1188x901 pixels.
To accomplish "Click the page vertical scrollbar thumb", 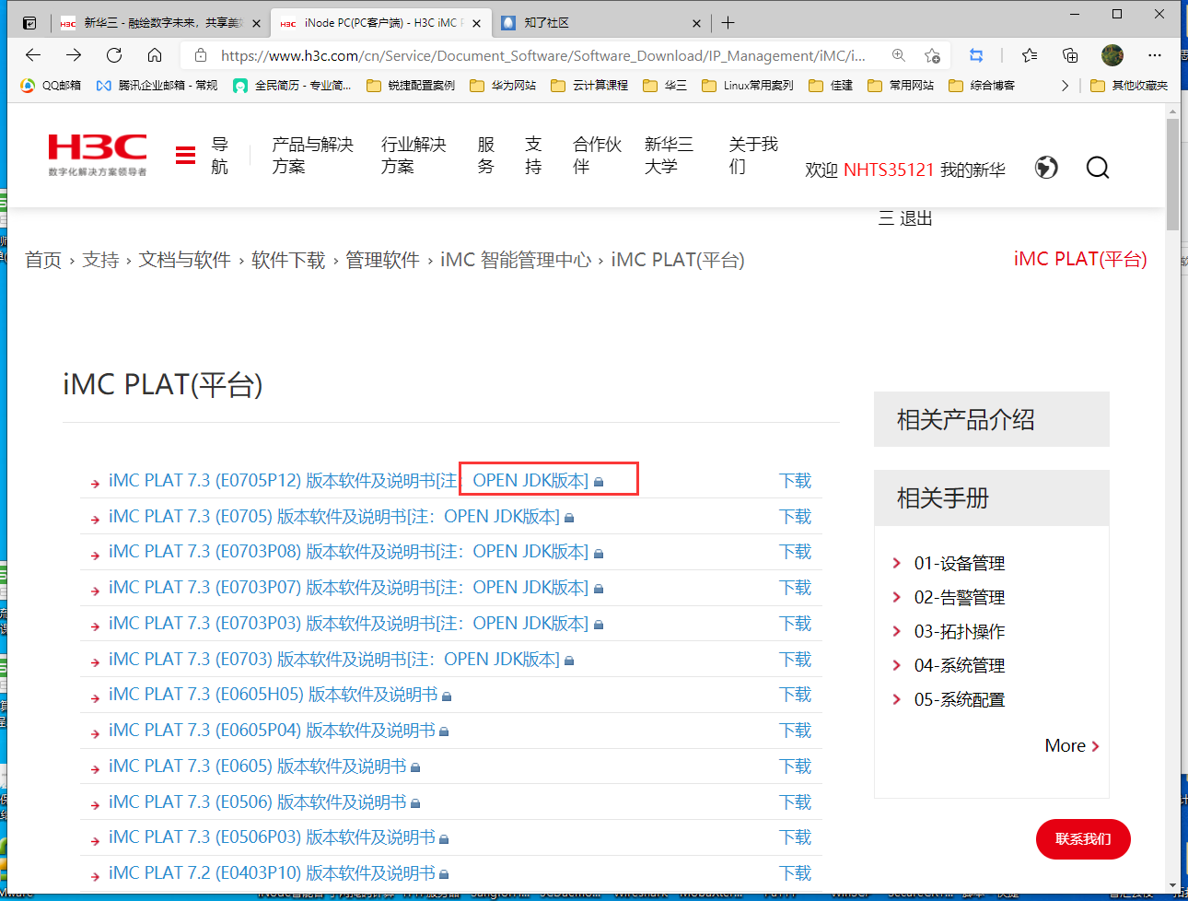I will [x=1172, y=174].
